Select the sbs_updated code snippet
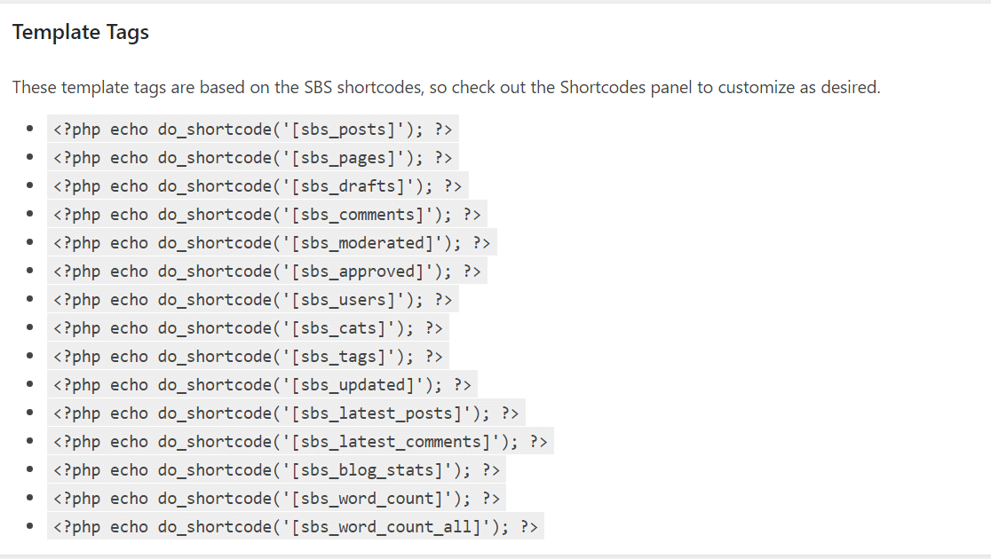This screenshot has height=559, width=991. pos(262,385)
